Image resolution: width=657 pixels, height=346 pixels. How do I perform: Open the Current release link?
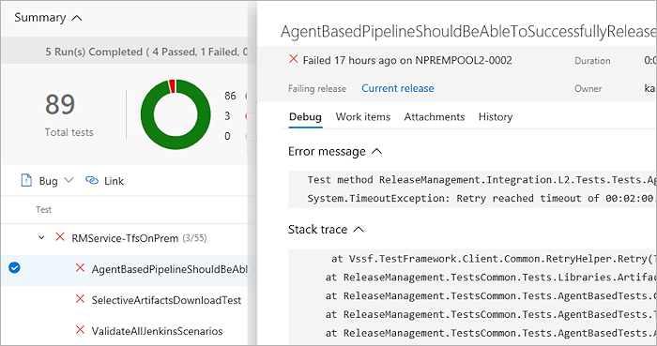coord(398,88)
